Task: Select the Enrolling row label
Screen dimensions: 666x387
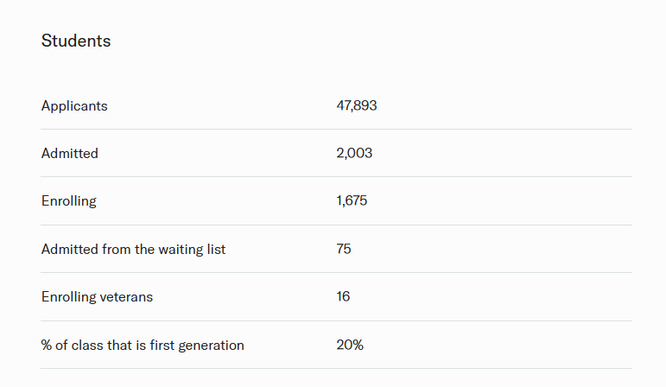Action: coord(69,201)
